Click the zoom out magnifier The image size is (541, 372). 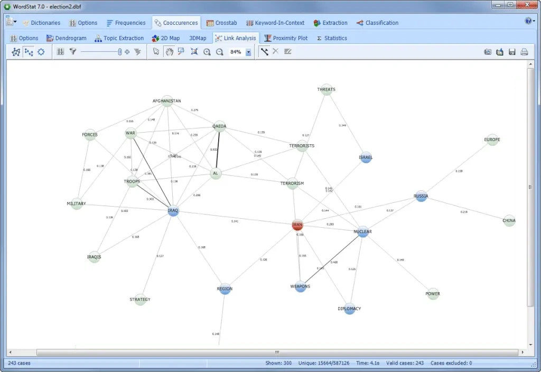pos(219,52)
